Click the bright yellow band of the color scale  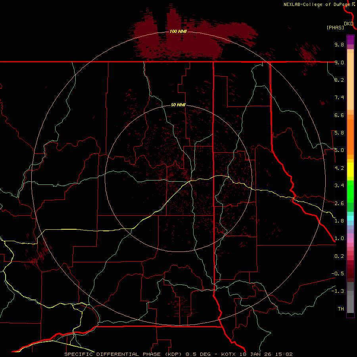350,170
